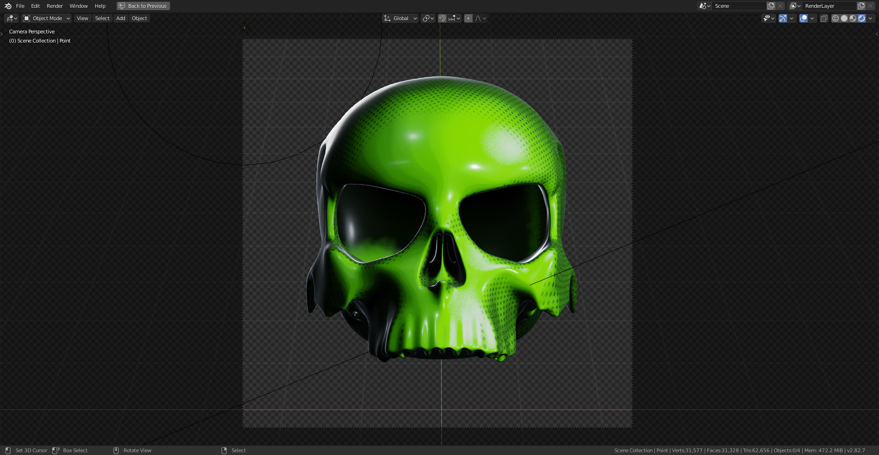Remove the RenderLayer view layer
The image size is (879, 455).
pos(870,6)
